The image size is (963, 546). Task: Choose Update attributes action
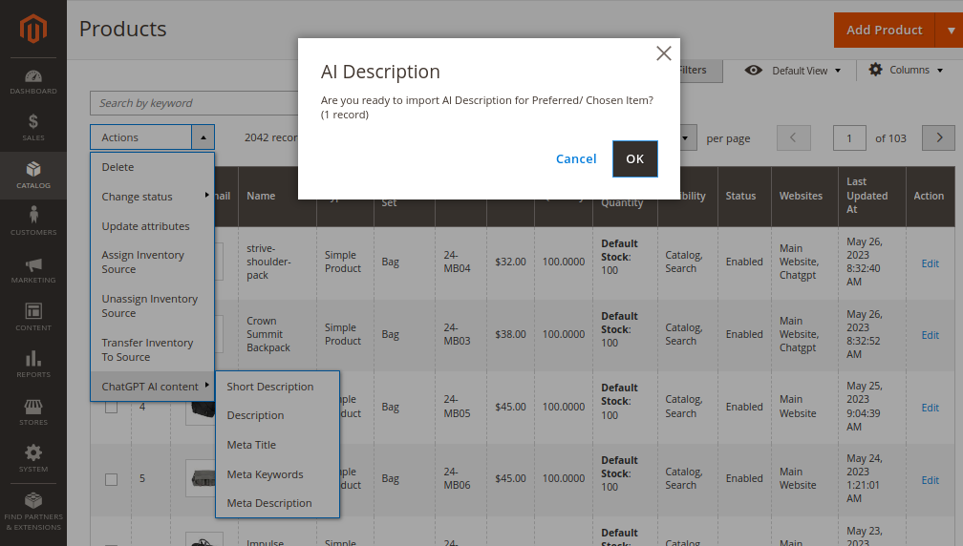[x=152, y=226]
